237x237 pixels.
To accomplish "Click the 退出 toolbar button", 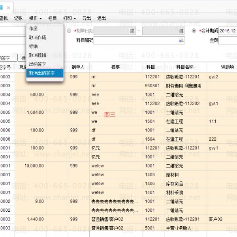I will 102,18.
